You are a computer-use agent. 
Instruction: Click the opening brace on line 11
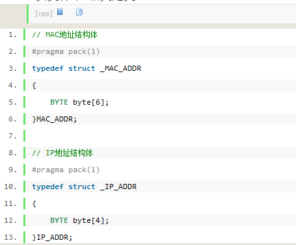pyautogui.click(x=34, y=203)
